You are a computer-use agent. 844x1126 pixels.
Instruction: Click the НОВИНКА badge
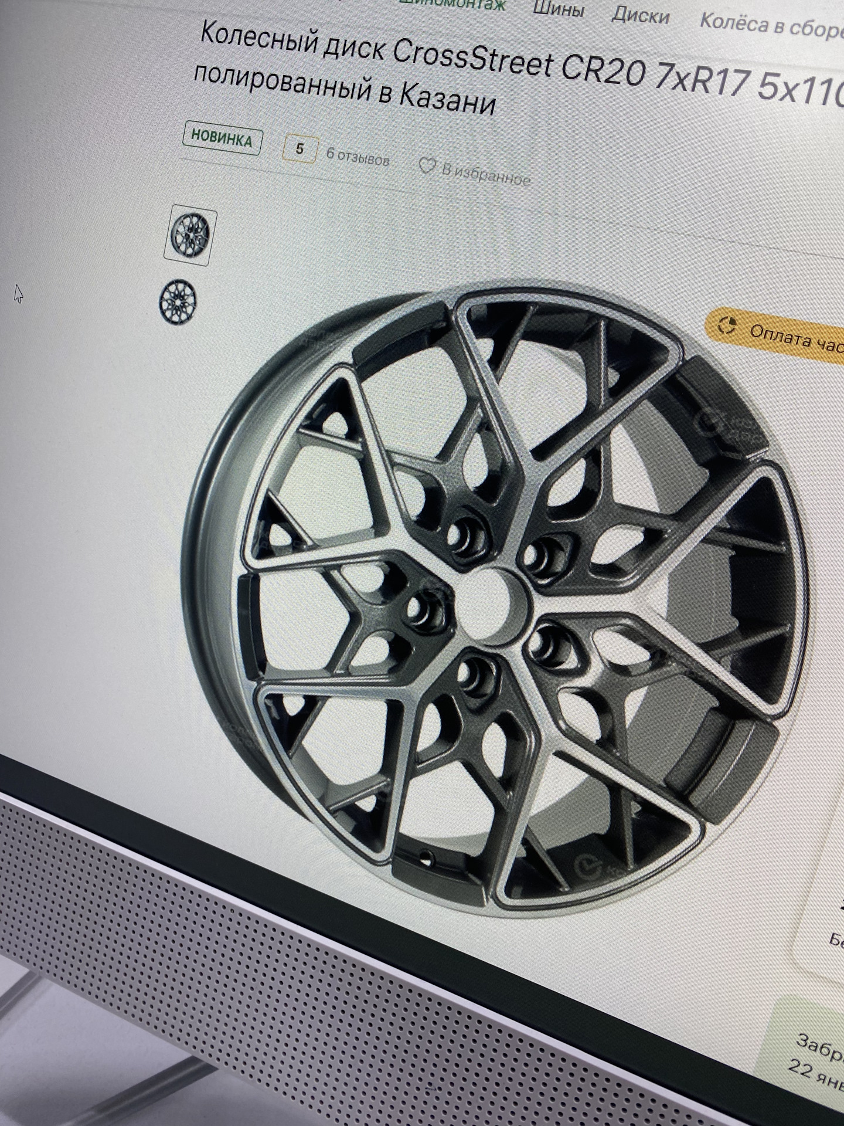coord(222,139)
